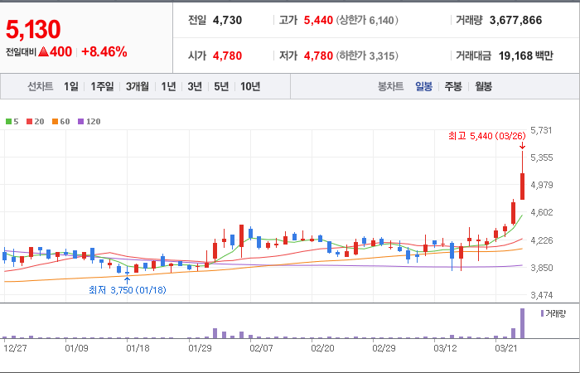Click the 최저 3,750 (01/18) marker
The height and width of the screenshot is (373, 580).
pos(128,290)
